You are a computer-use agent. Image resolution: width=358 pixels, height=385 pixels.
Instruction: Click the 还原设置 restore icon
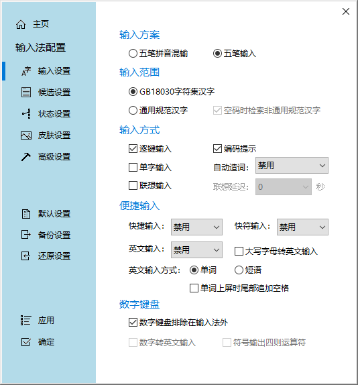click(x=25, y=256)
